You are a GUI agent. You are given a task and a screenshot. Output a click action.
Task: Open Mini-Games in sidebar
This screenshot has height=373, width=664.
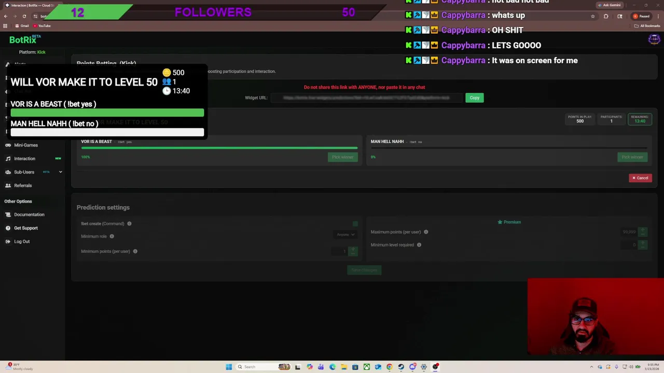coord(26,145)
